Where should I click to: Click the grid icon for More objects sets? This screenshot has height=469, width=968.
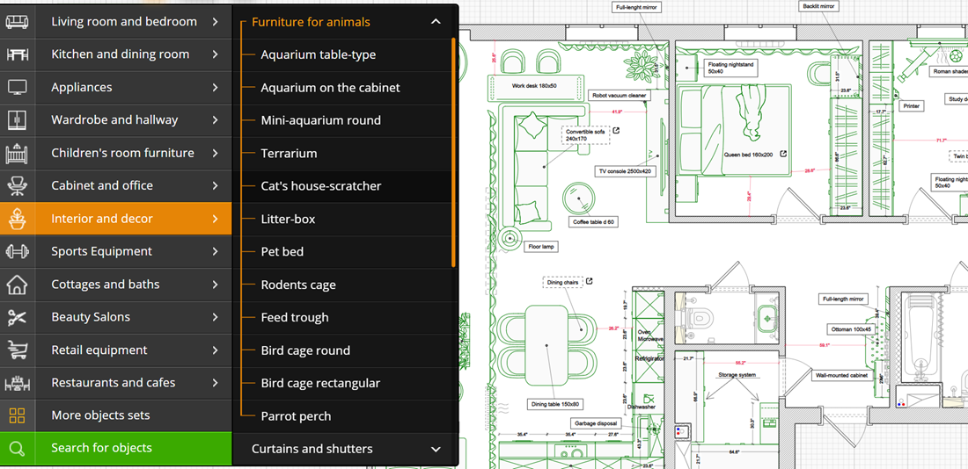coord(18,415)
